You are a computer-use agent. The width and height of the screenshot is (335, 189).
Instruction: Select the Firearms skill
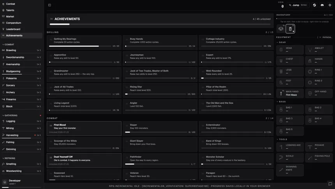coord(21,100)
